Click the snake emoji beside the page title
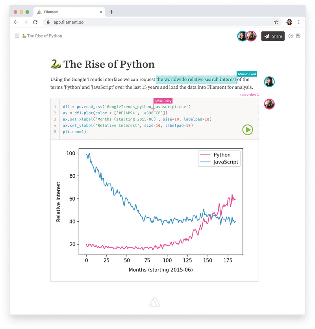 point(56,63)
